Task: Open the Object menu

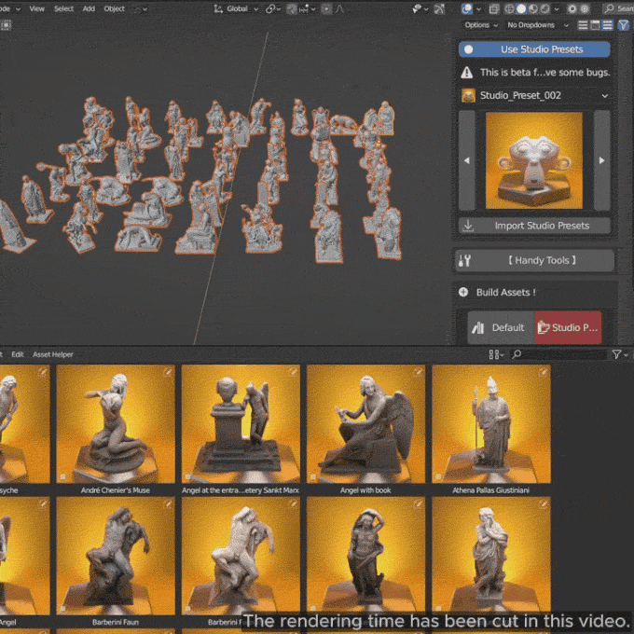Action: [x=114, y=8]
